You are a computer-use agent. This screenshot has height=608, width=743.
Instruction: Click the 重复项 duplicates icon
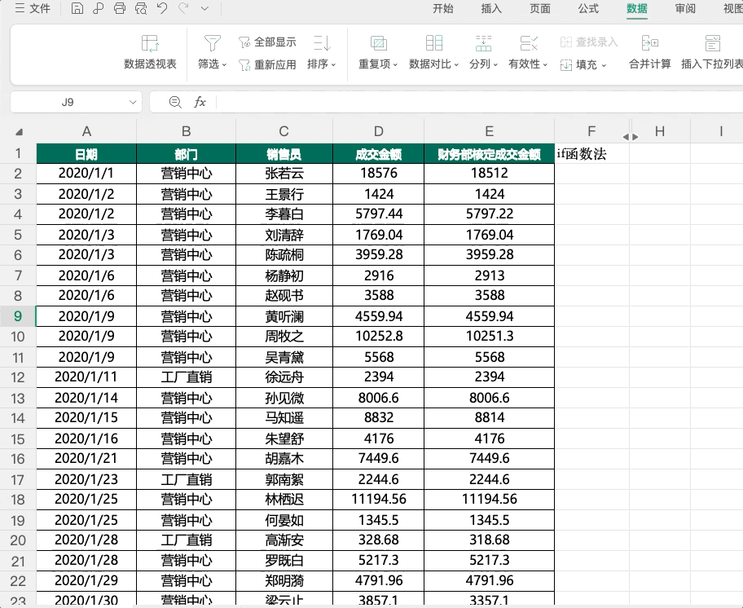point(378,43)
